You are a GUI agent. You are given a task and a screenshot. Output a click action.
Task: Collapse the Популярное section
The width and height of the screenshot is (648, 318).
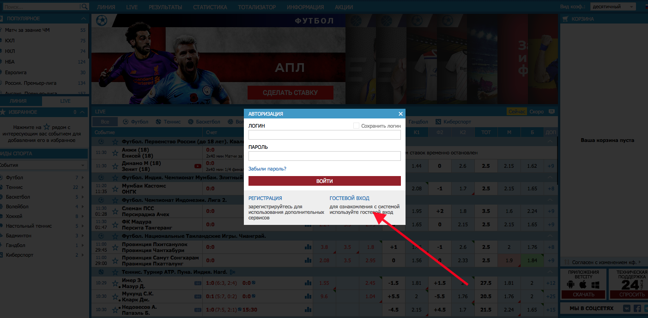(83, 18)
